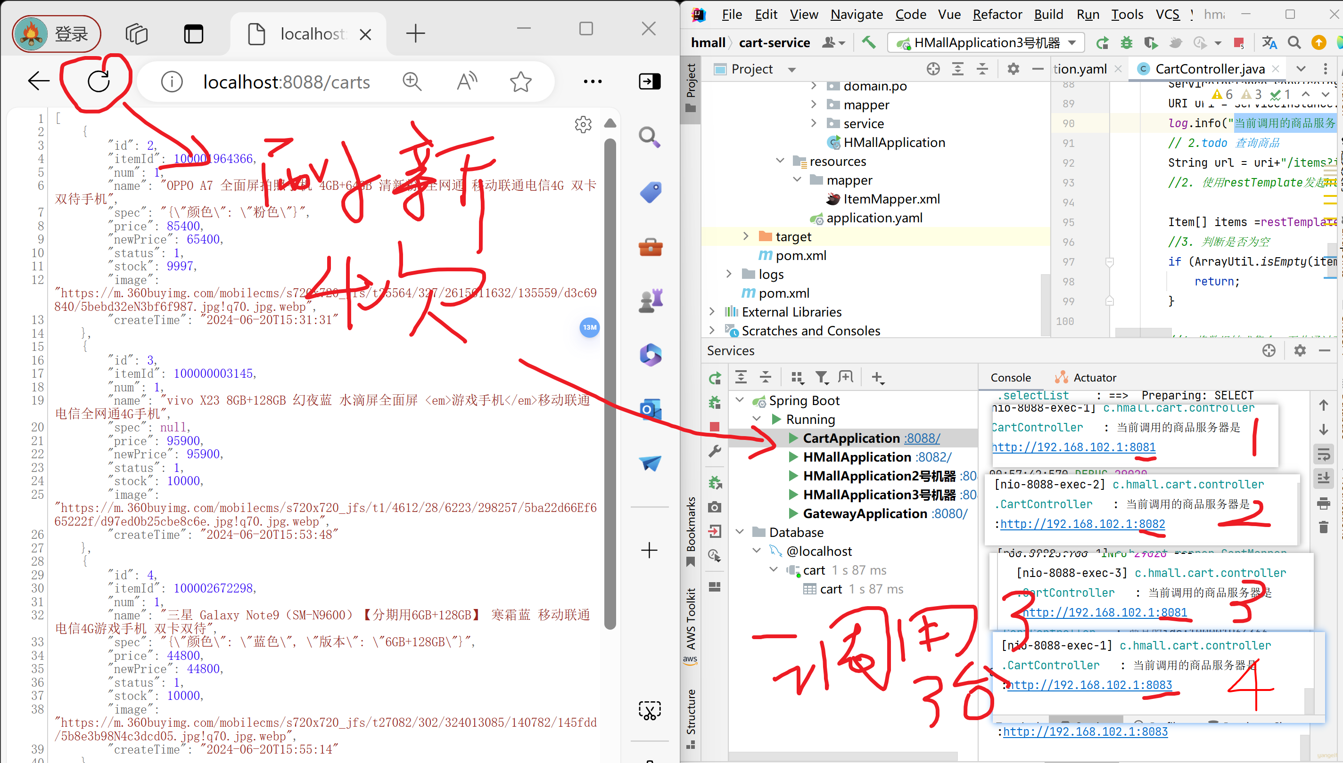
Task: Open ItemMapper.xml in project tree
Action: click(891, 199)
